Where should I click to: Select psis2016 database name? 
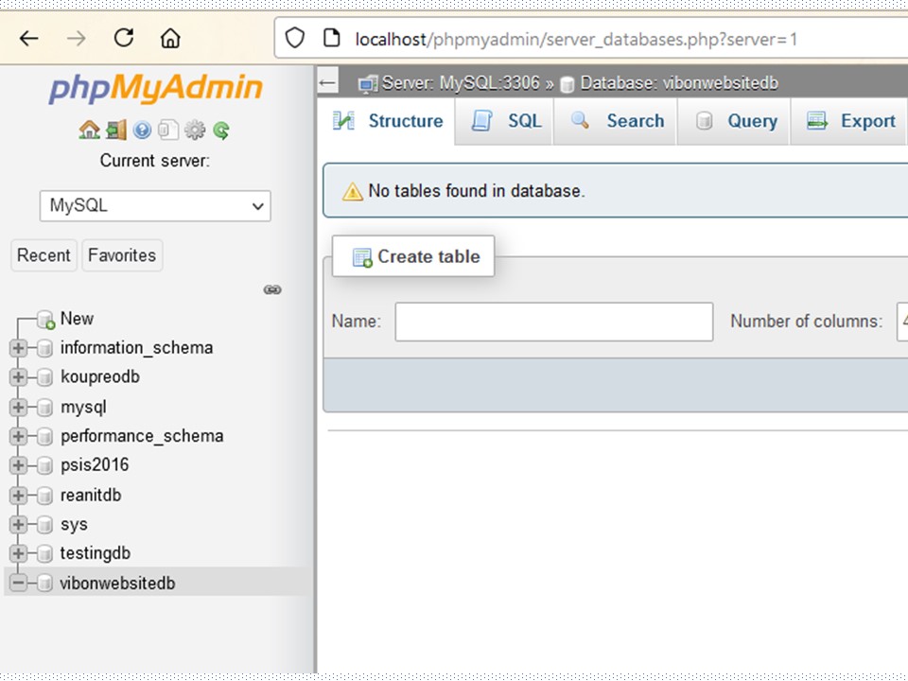[x=95, y=465]
